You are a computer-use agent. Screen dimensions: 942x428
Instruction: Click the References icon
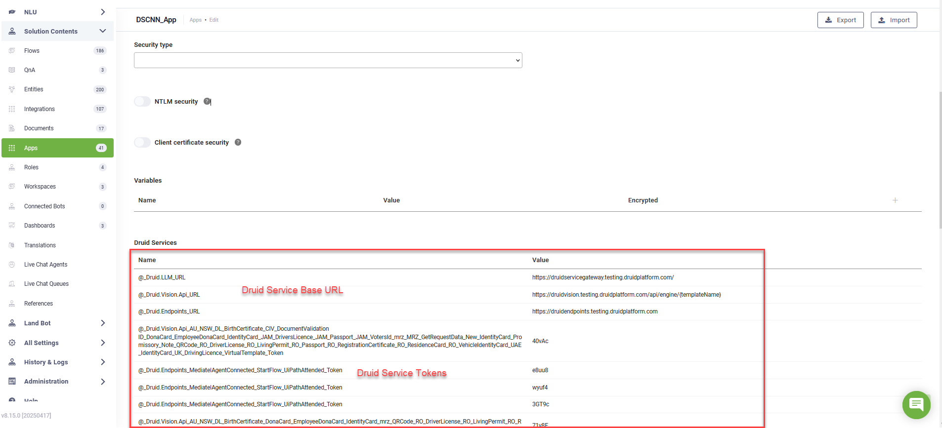tap(12, 304)
